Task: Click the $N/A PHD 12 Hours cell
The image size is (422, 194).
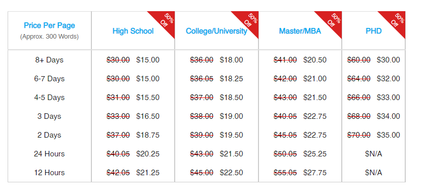Action: [x=374, y=173]
